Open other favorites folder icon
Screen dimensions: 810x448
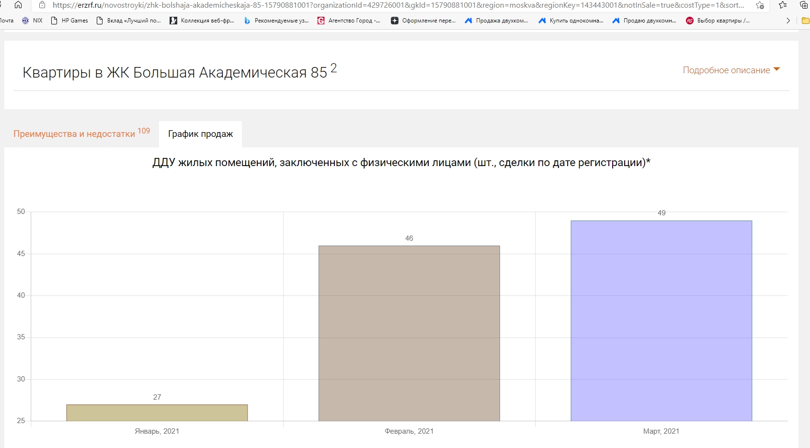click(806, 21)
